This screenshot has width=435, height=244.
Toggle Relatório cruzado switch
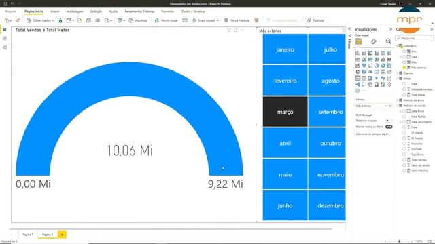389,121
